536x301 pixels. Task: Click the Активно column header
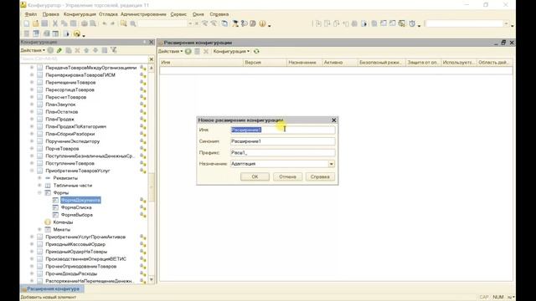tap(339, 63)
